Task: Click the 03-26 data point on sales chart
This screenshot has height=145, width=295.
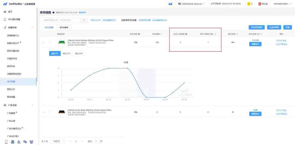Action: point(184,83)
